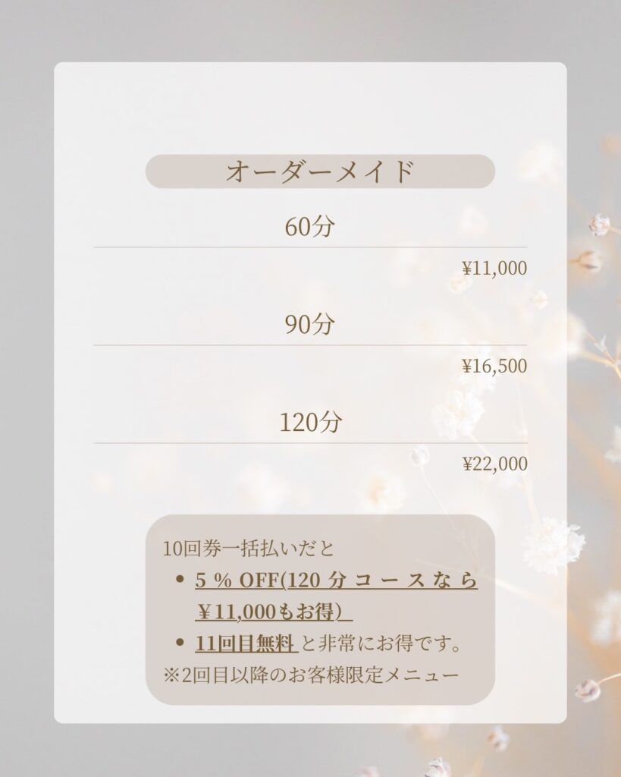The image size is (621, 777).
Task: Click the ¥16,500 price
Action: coord(494,366)
